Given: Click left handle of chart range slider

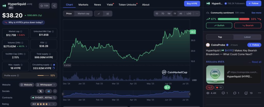Looking at the screenshot, I should click(x=63, y=94).
